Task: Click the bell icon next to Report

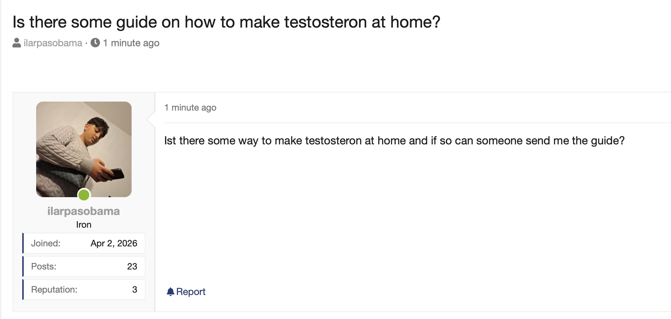Action: click(170, 292)
